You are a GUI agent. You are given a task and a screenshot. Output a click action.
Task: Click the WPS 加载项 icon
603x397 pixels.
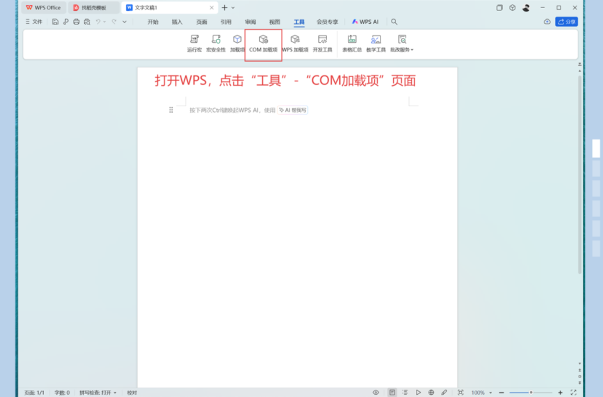coord(295,39)
